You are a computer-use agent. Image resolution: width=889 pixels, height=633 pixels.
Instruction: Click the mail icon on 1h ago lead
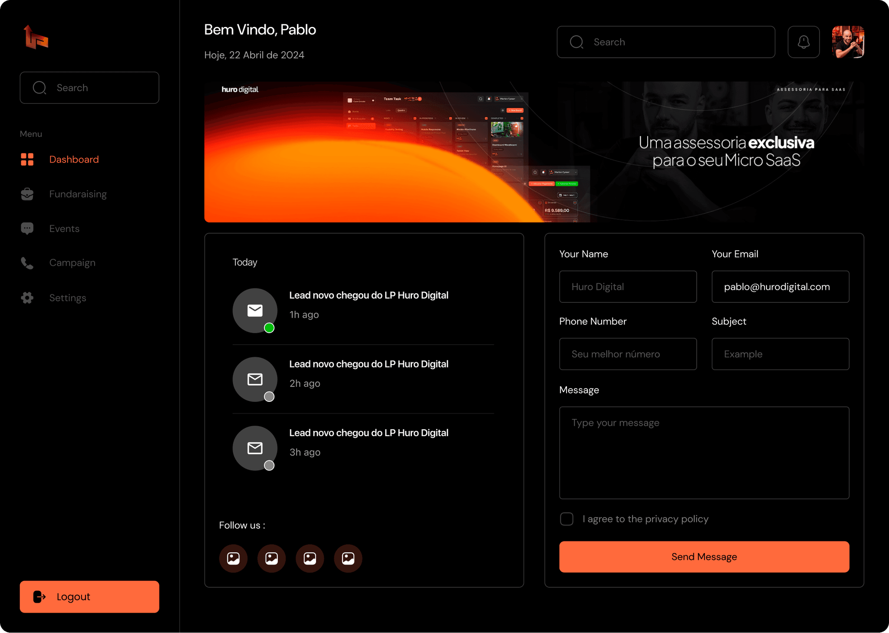pyautogui.click(x=255, y=310)
